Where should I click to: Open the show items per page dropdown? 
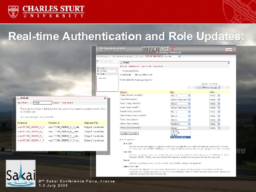tap(208, 87)
